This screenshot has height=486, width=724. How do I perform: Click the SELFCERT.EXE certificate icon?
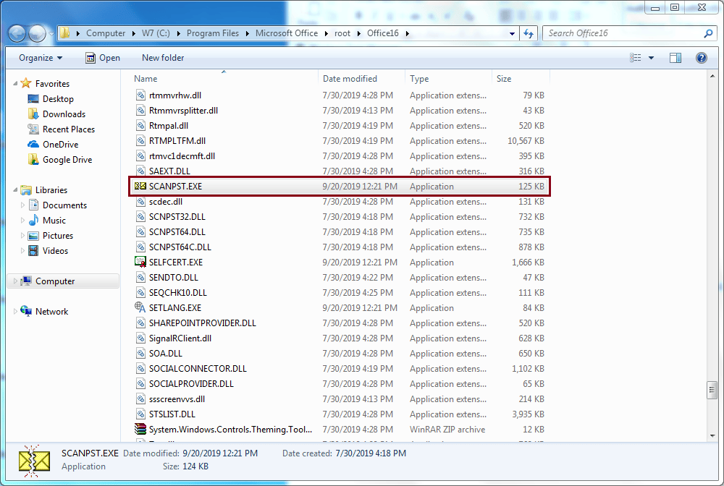click(140, 262)
